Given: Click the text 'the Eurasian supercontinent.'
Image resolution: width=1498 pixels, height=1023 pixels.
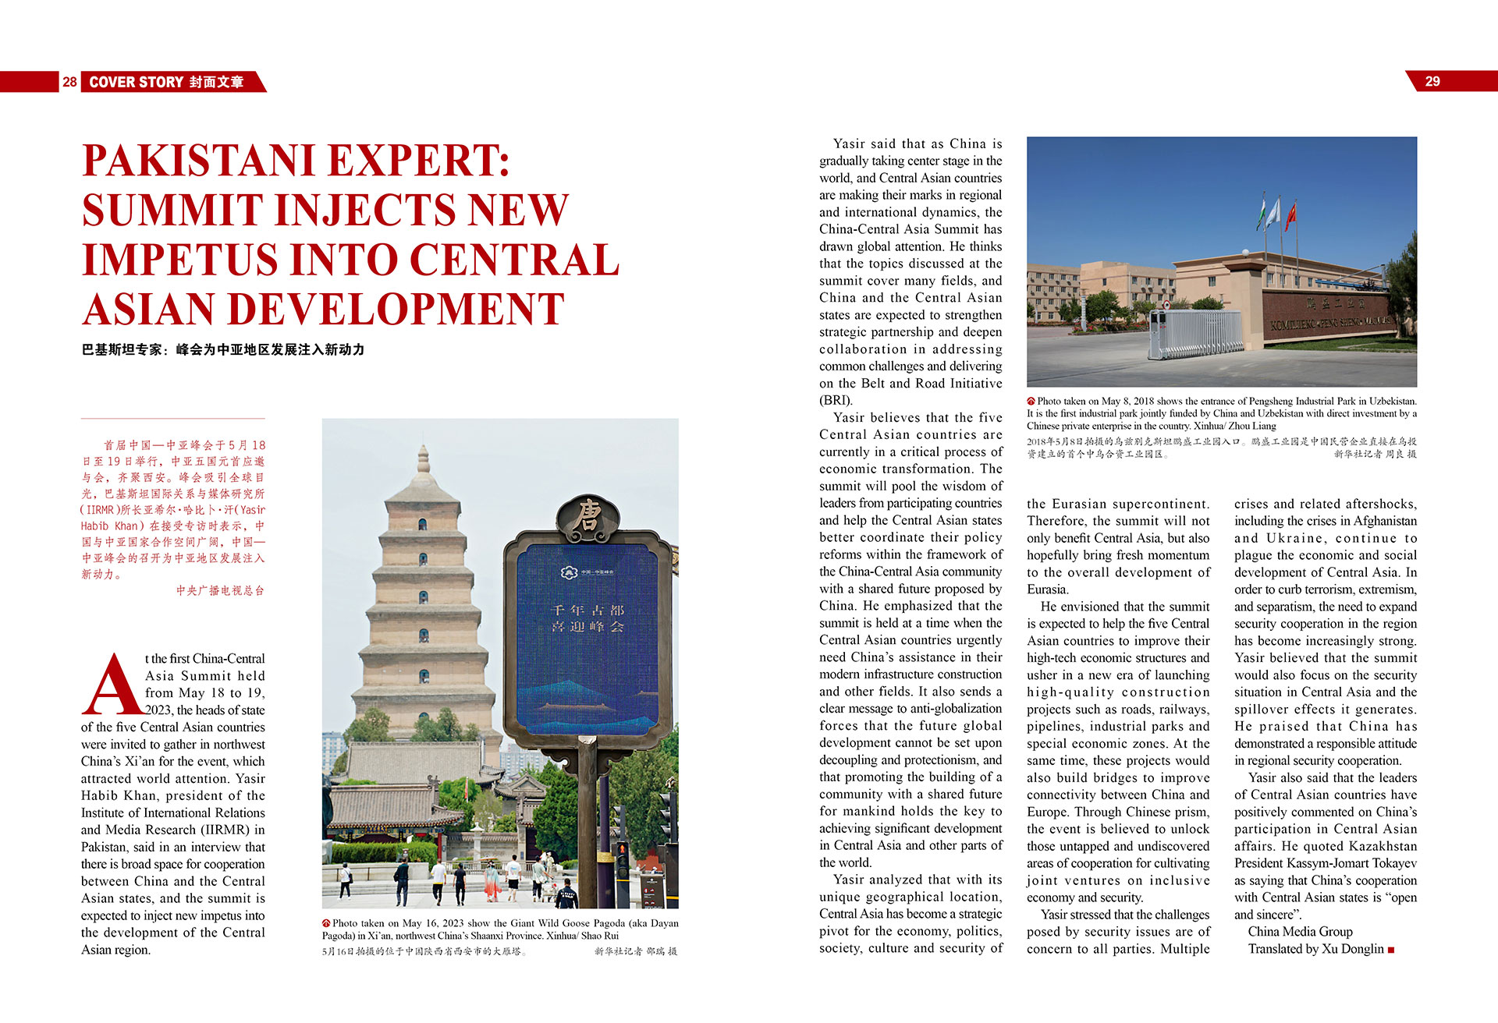Looking at the screenshot, I should click(x=1118, y=504).
